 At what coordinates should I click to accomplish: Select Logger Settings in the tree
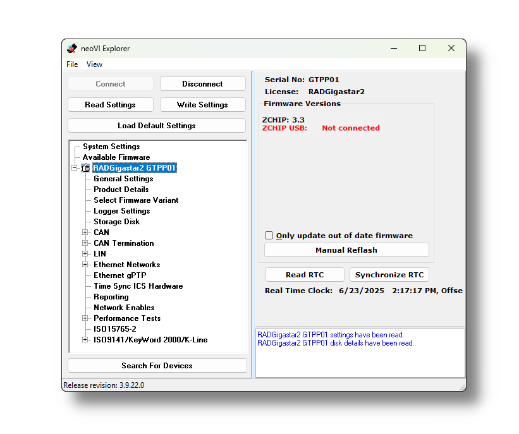tap(121, 211)
